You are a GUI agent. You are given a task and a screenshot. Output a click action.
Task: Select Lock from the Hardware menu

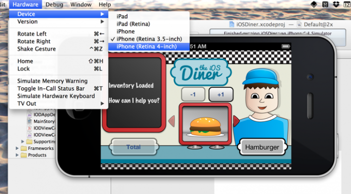pos(59,69)
